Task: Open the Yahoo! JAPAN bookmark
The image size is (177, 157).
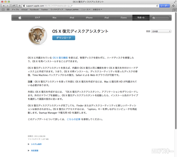Action: (x=72, y=10)
